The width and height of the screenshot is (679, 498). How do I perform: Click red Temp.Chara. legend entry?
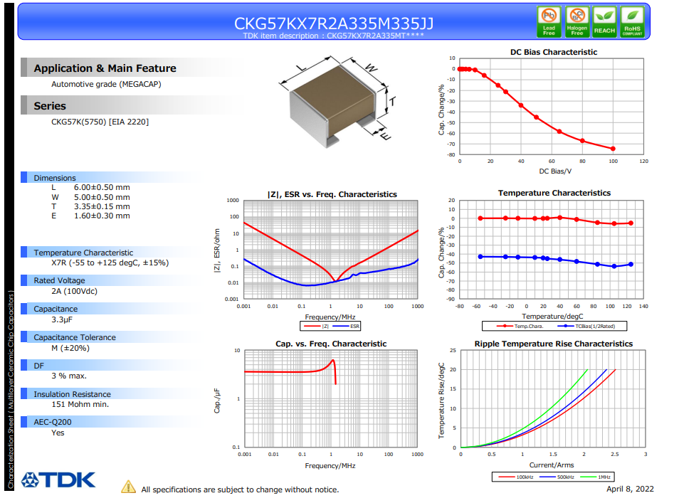[x=520, y=326]
